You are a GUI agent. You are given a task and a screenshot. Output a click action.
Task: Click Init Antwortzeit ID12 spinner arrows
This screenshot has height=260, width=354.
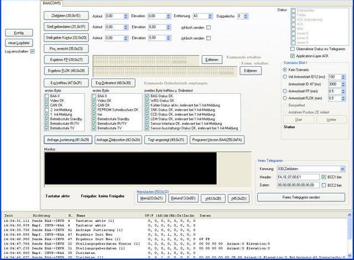[343, 77]
